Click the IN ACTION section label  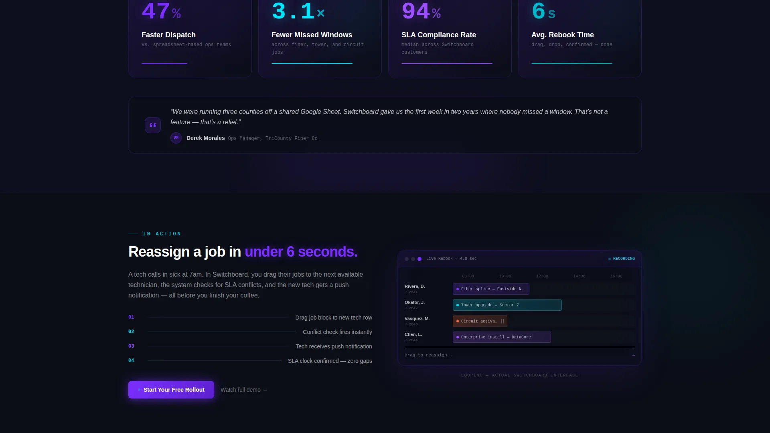162,234
